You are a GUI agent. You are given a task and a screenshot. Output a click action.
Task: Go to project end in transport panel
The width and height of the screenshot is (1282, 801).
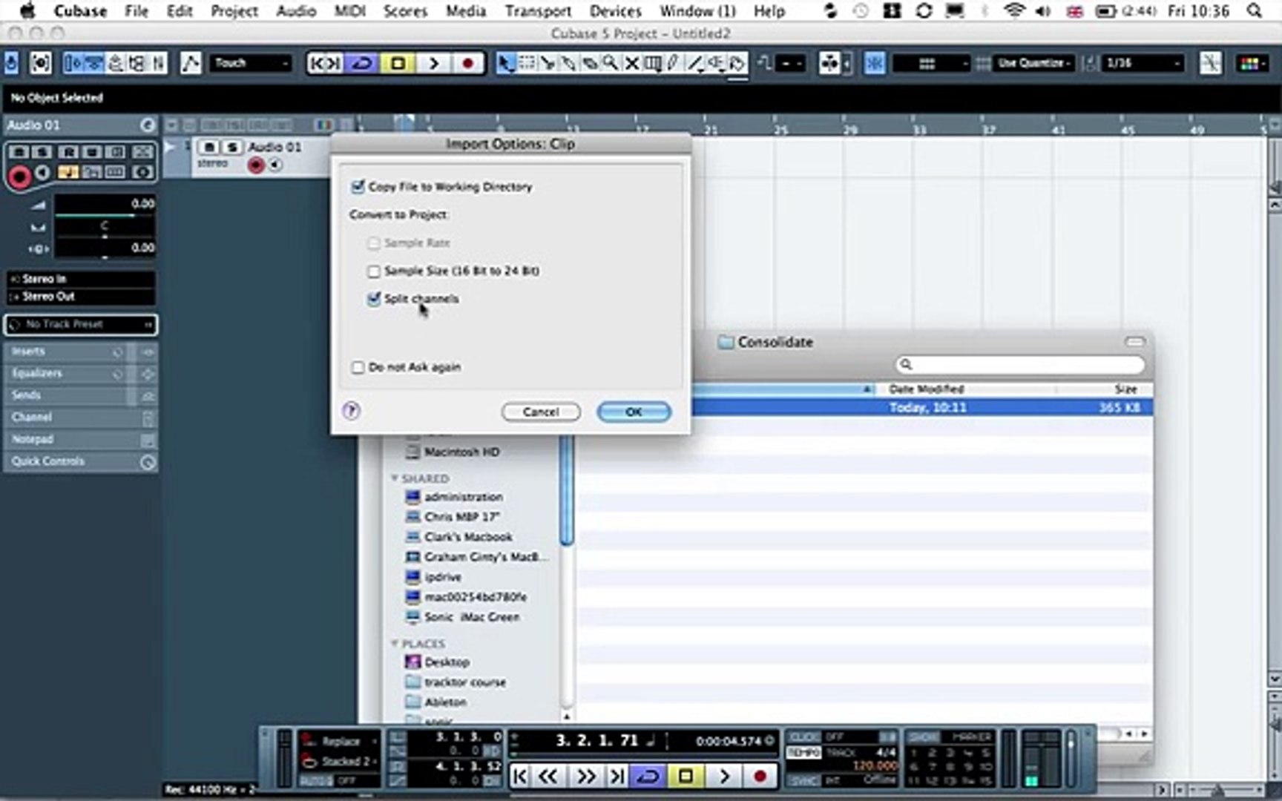tap(617, 777)
